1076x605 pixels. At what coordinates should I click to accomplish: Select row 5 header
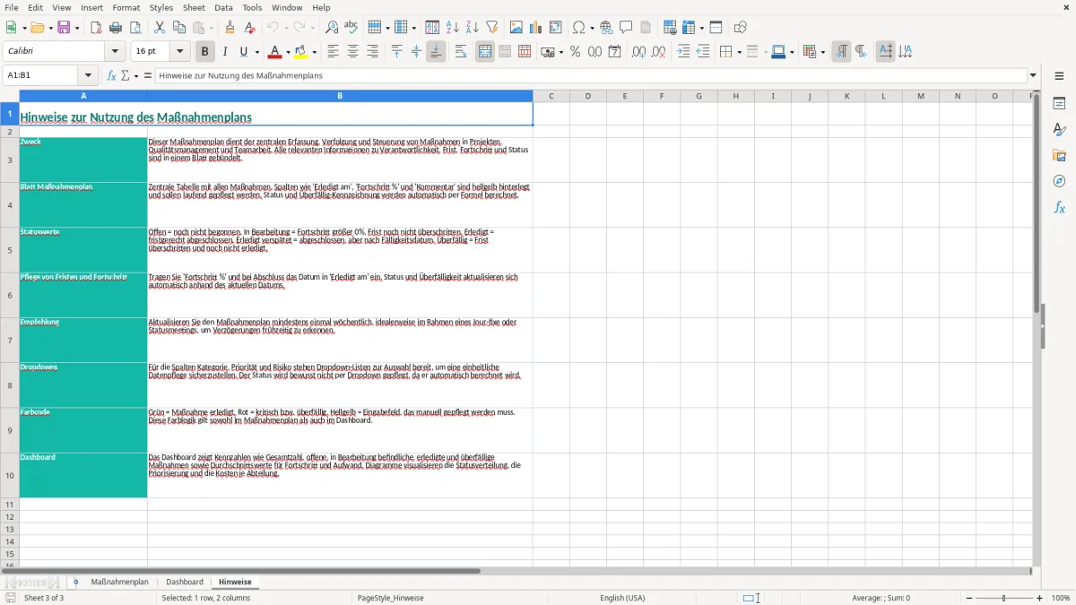(x=10, y=250)
